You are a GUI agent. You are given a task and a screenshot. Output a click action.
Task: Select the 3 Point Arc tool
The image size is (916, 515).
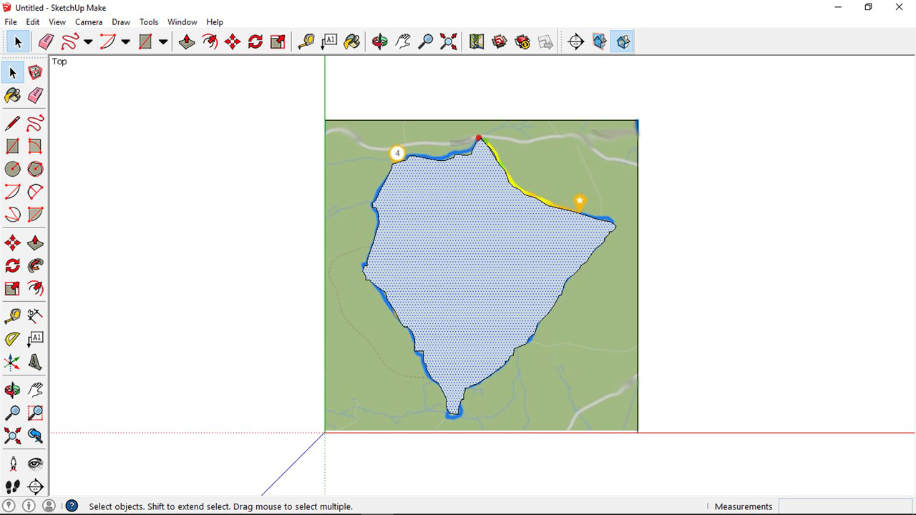[x=13, y=215]
